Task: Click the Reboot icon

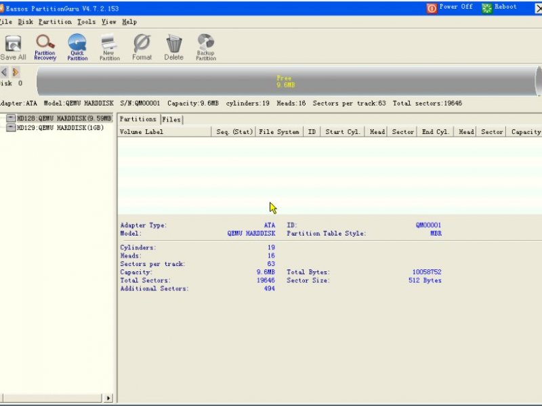Action: click(x=486, y=8)
